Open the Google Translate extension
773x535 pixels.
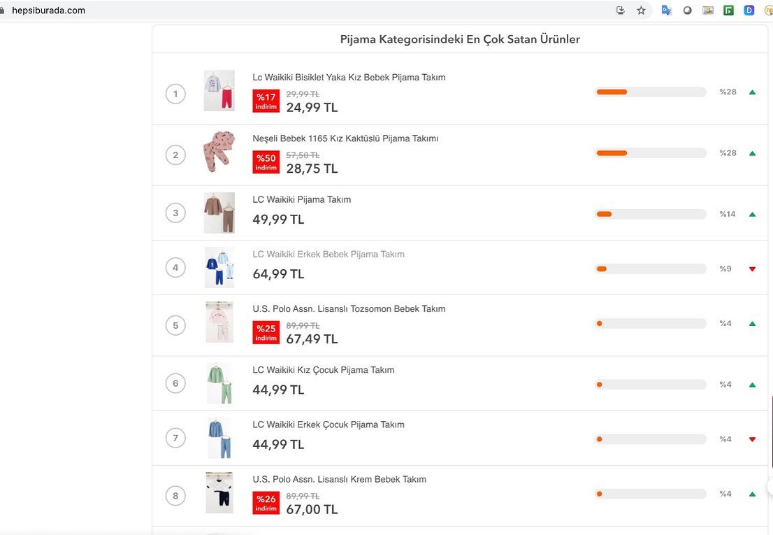[x=667, y=10]
